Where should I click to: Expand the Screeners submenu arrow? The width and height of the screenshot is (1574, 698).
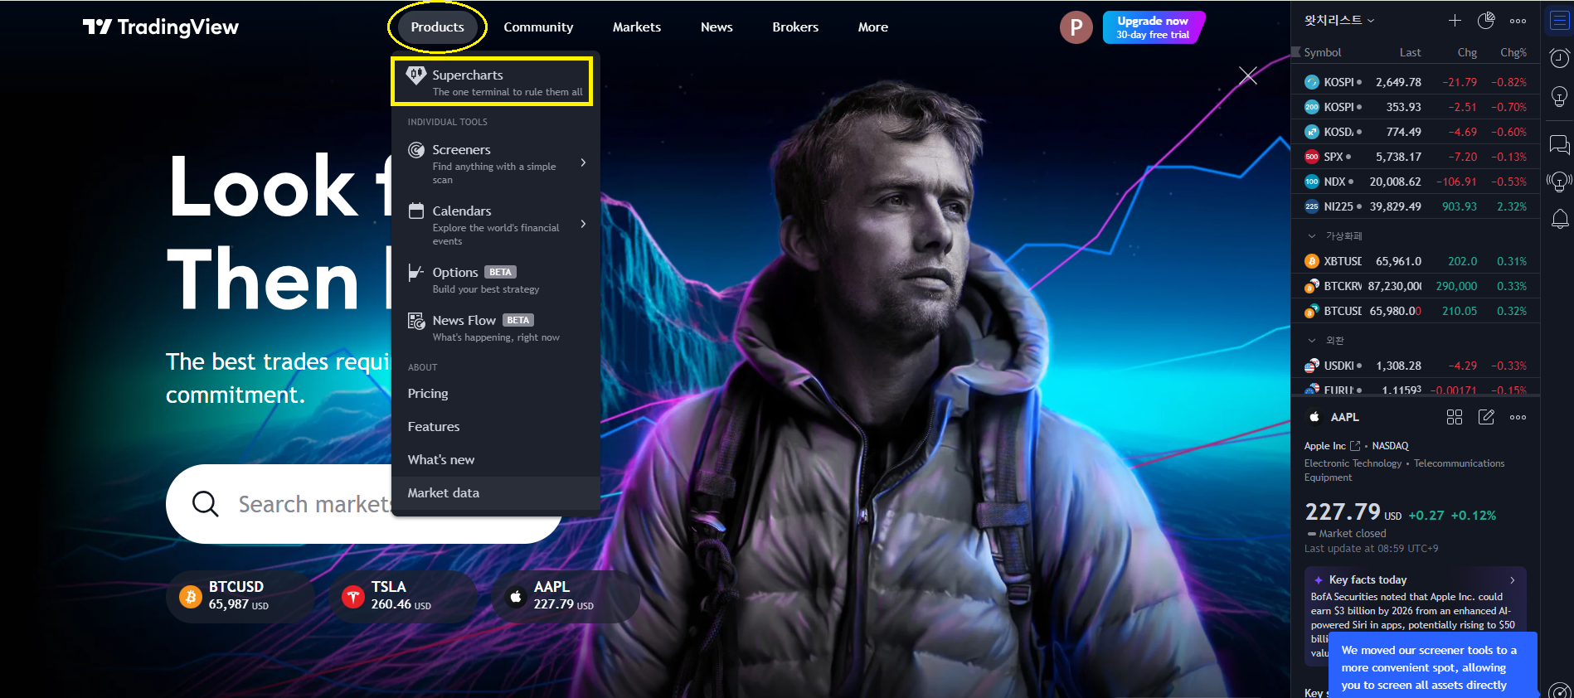coord(583,162)
